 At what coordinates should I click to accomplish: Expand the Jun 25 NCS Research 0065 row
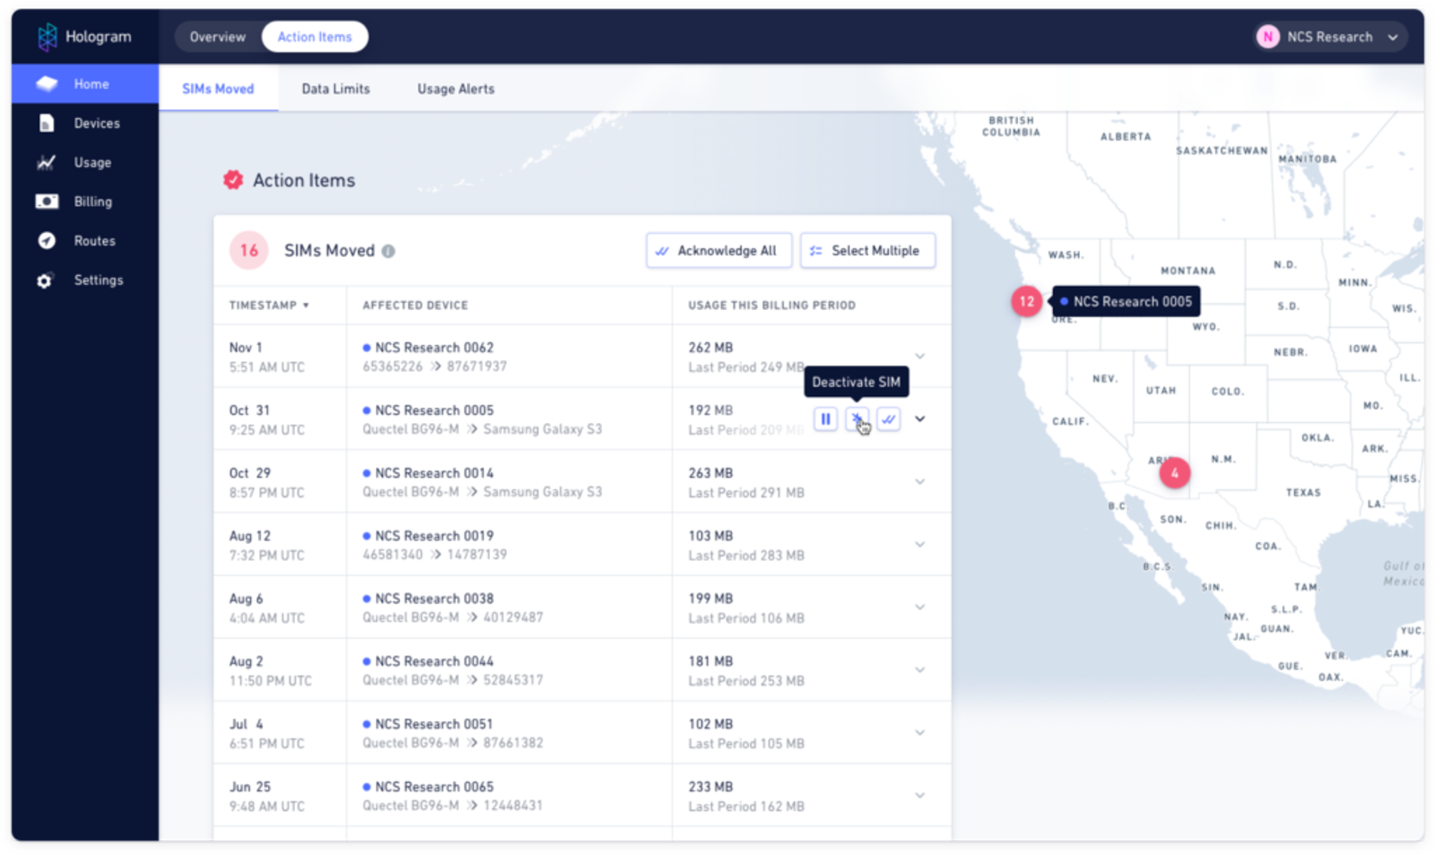click(920, 796)
